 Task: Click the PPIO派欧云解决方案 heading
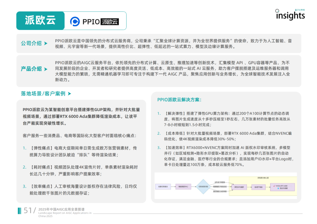[x=179, y=100]
